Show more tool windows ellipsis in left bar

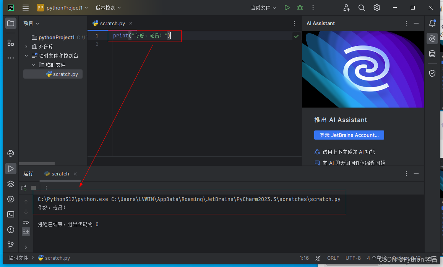[x=11, y=58]
